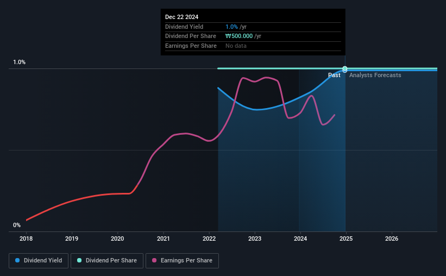
Task: Click the ₩500.000 /yr tooltip value
Action: pyautogui.click(x=243, y=36)
